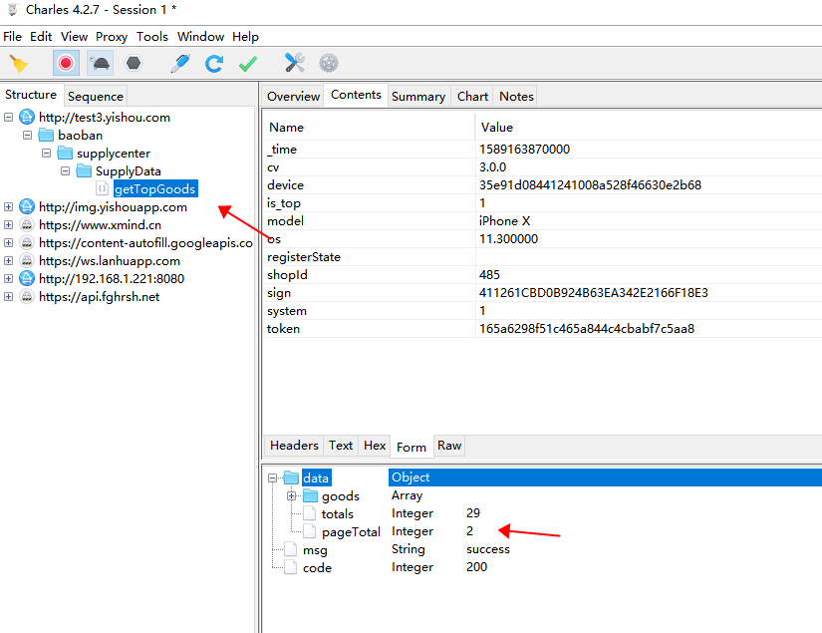Open Tools via wrench icon
The width and height of the screenshot is (822, 633).
click(295, 63)
